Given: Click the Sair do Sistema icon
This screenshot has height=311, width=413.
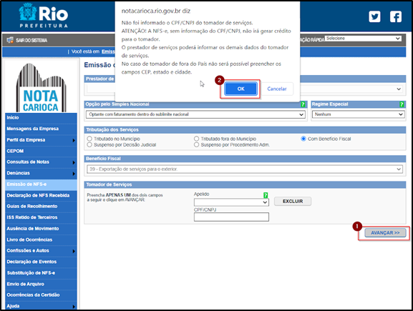Looking at the screenshot, I should tap(10, 40).
